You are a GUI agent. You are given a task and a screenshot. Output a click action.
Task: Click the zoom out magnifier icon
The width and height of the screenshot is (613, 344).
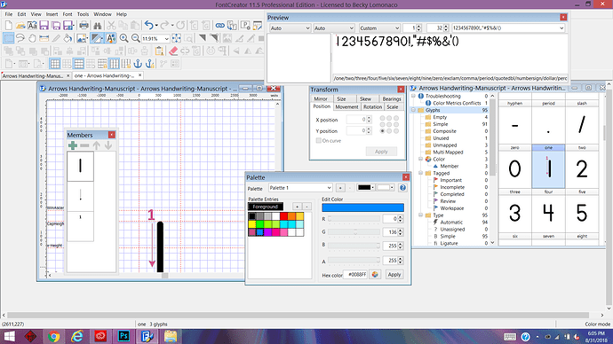point(136,38)
